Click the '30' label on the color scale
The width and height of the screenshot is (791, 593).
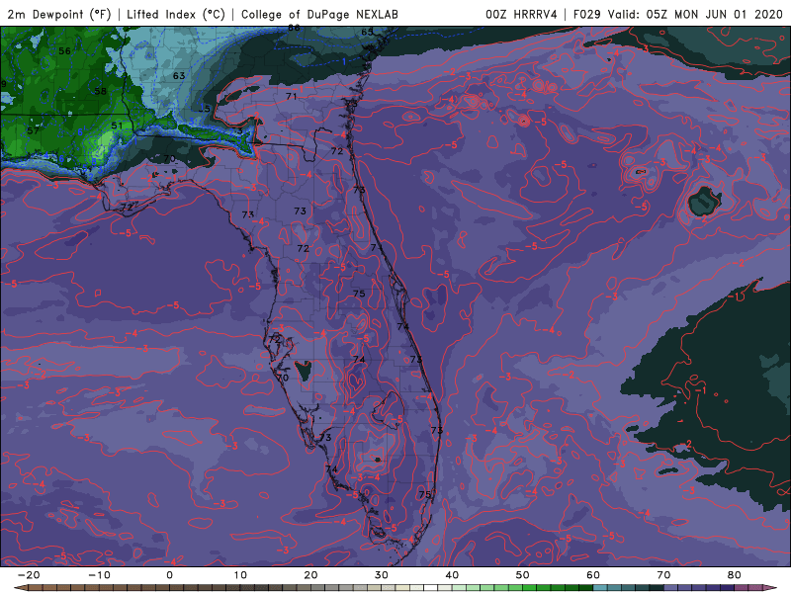pyautogui.click(x=382, y=575)
